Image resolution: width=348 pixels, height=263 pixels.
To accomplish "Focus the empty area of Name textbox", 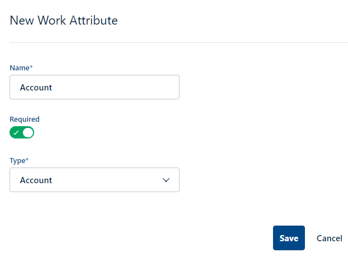I will [115, 87].
